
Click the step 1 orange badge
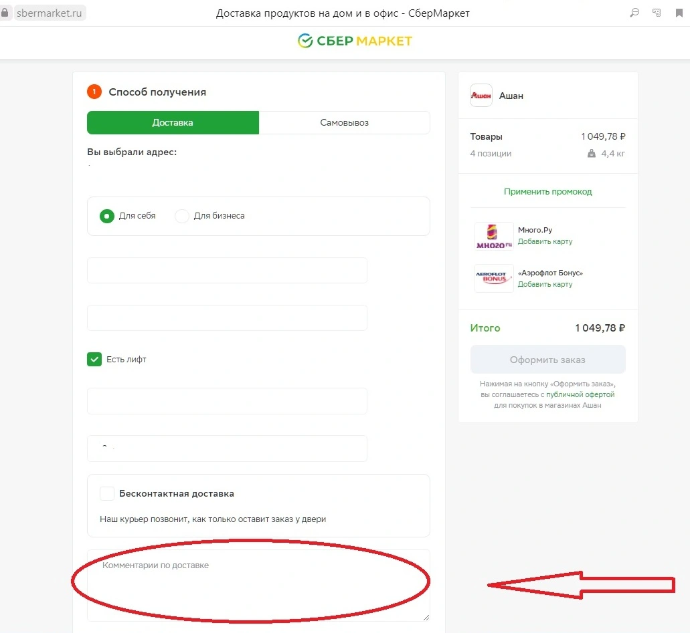94,92
